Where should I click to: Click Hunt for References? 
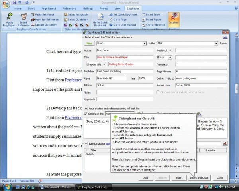[x=45, y=20]
